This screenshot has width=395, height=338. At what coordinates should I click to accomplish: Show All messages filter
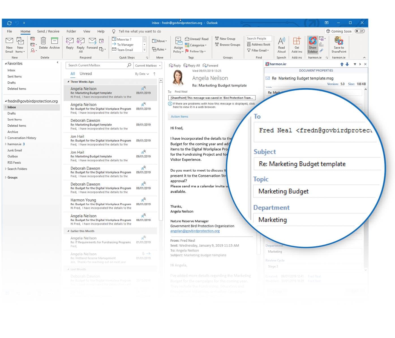point(73,74)
